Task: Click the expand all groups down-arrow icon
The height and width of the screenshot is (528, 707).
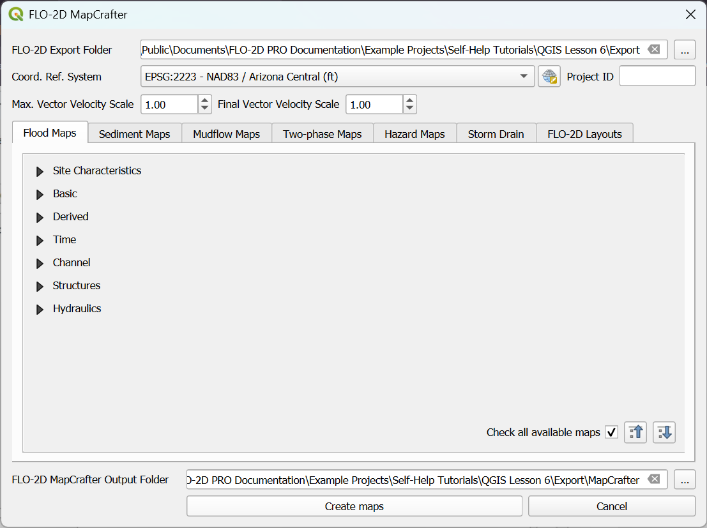Action: pyautogui.click(x=664, y=432)
